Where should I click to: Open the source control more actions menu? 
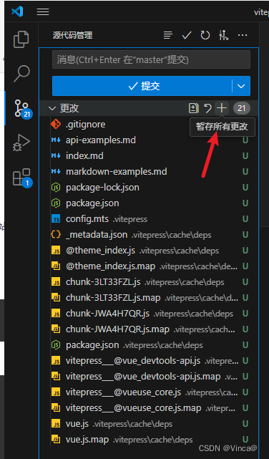point(243,35)
